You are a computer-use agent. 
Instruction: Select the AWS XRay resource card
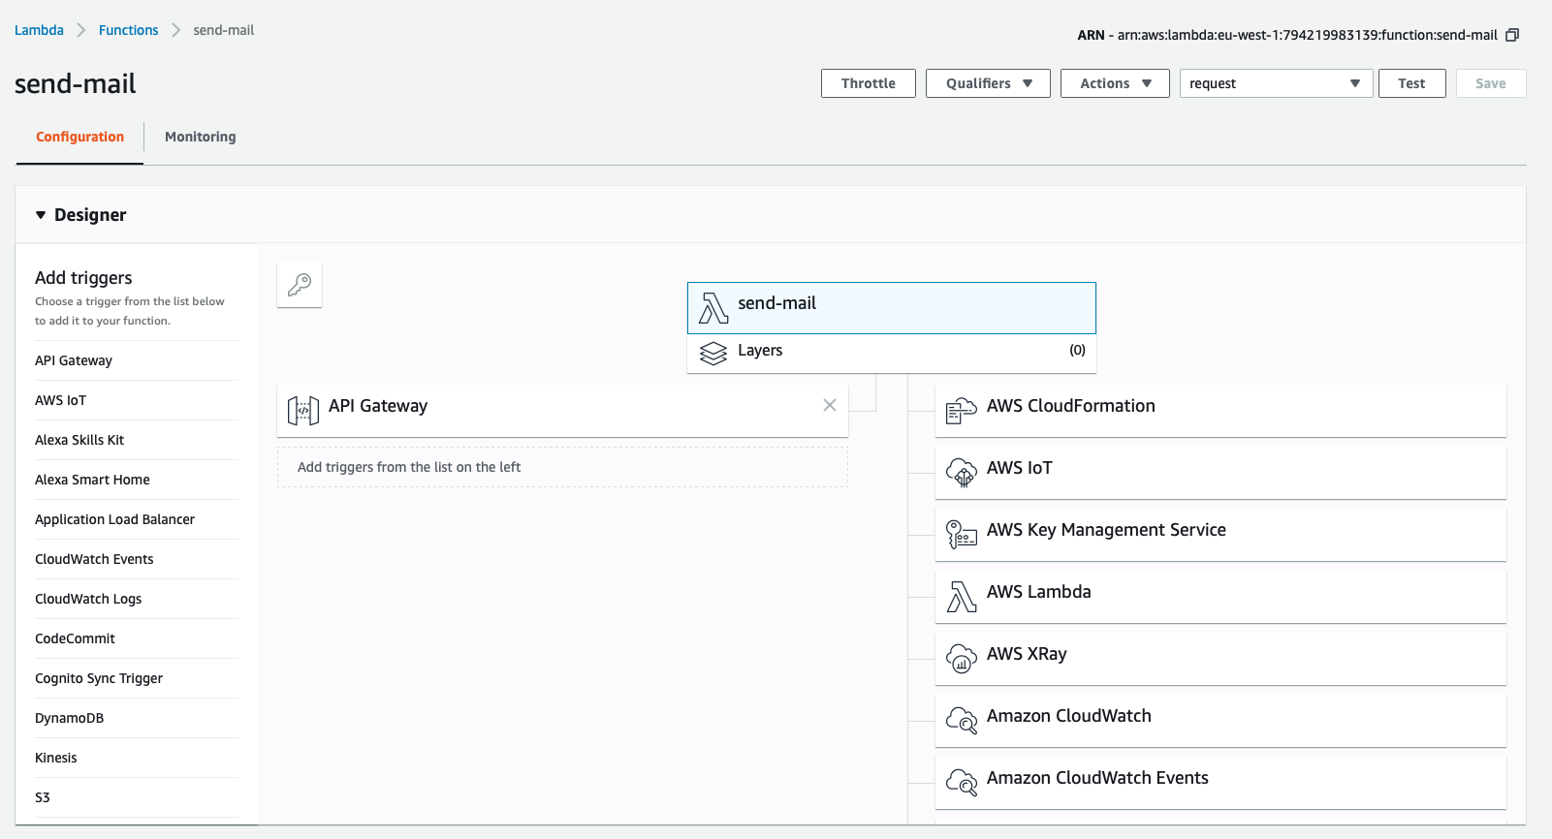coord(1220,659)
